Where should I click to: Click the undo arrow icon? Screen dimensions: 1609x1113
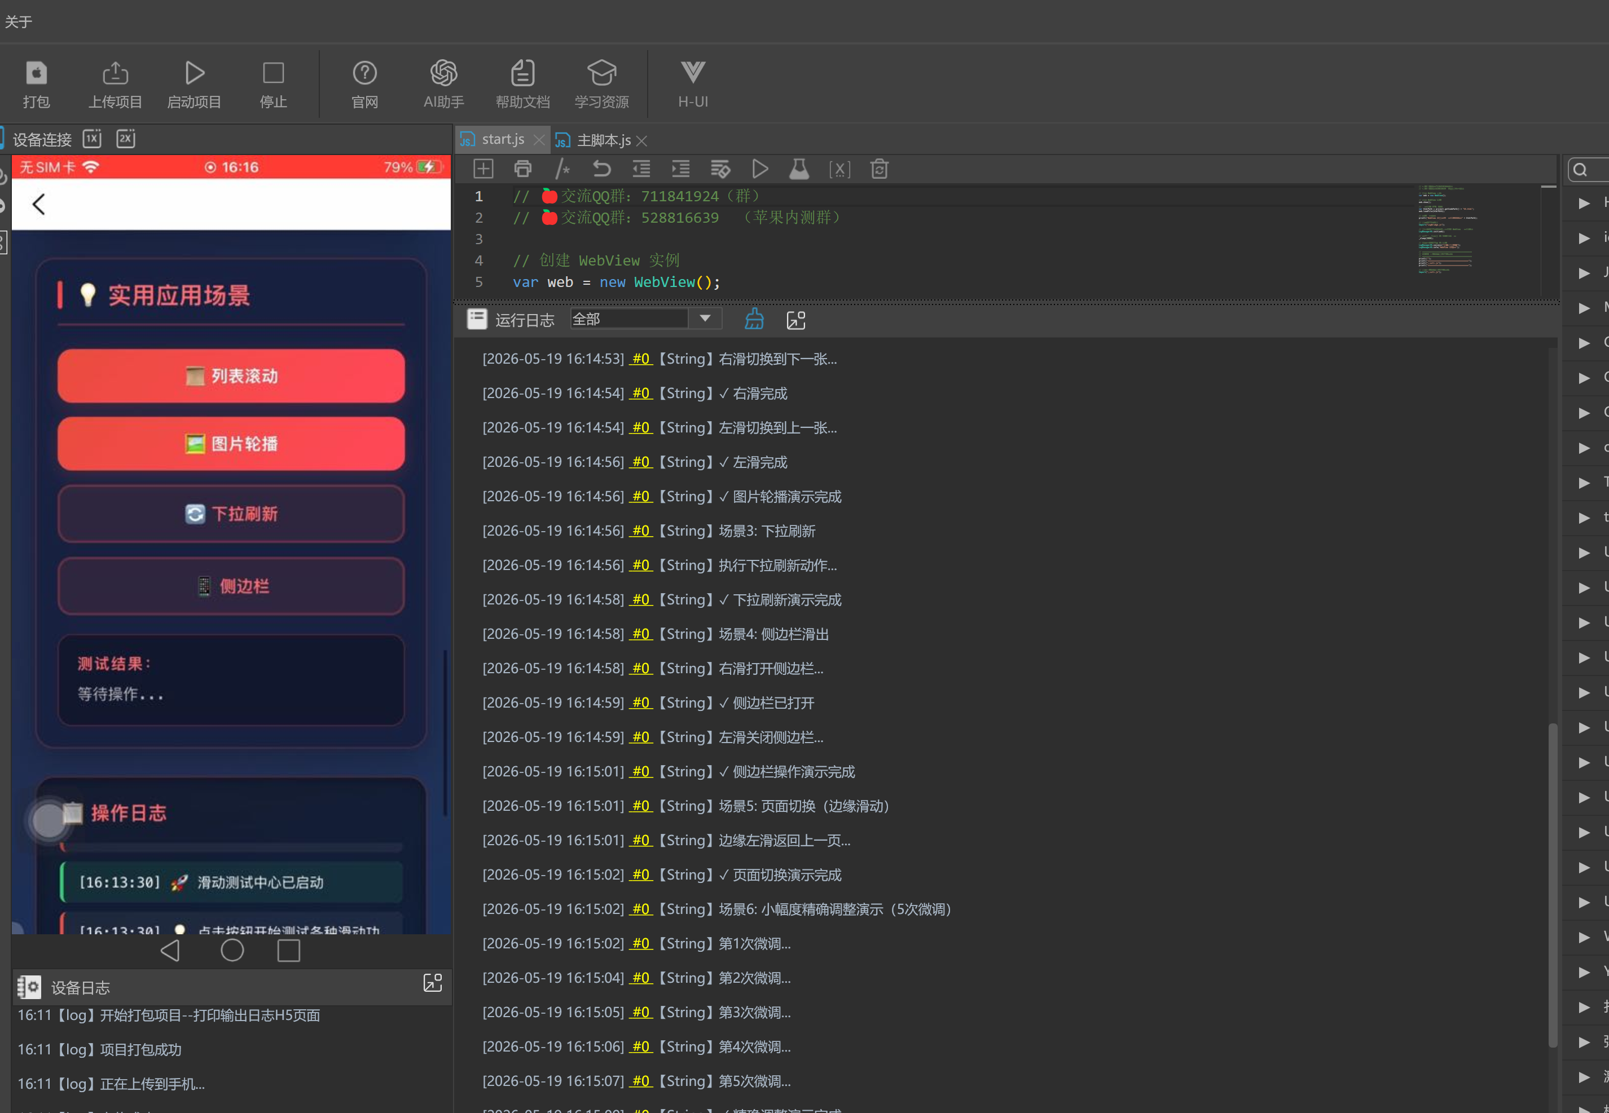[x=601, y=169]
